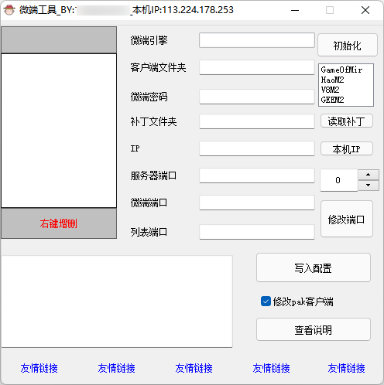384x385 pixels.
Task: Minimize the 微端工具 window
Action: 295,10
